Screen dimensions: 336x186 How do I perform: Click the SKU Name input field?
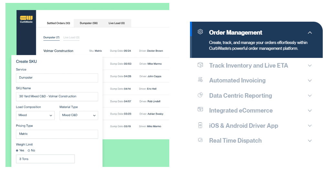point(57,96)
